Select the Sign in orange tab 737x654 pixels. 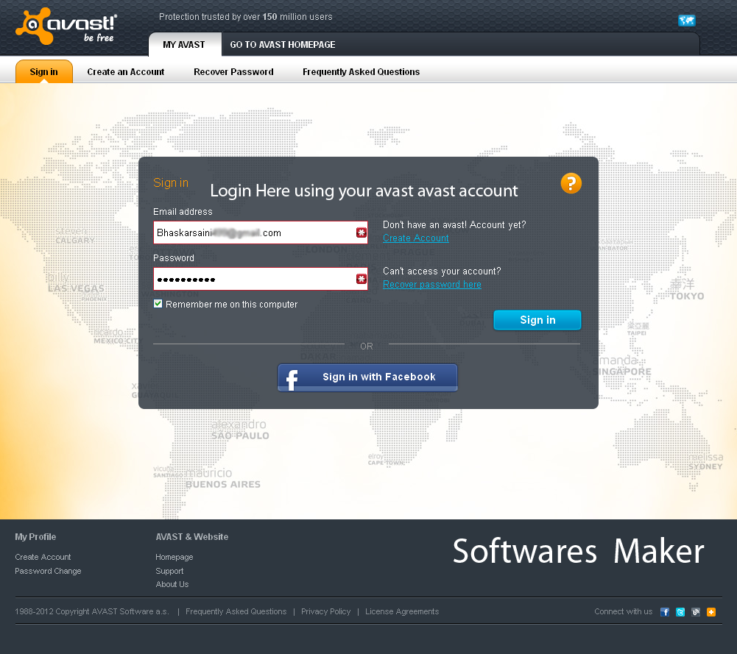(x=43, y=72)
